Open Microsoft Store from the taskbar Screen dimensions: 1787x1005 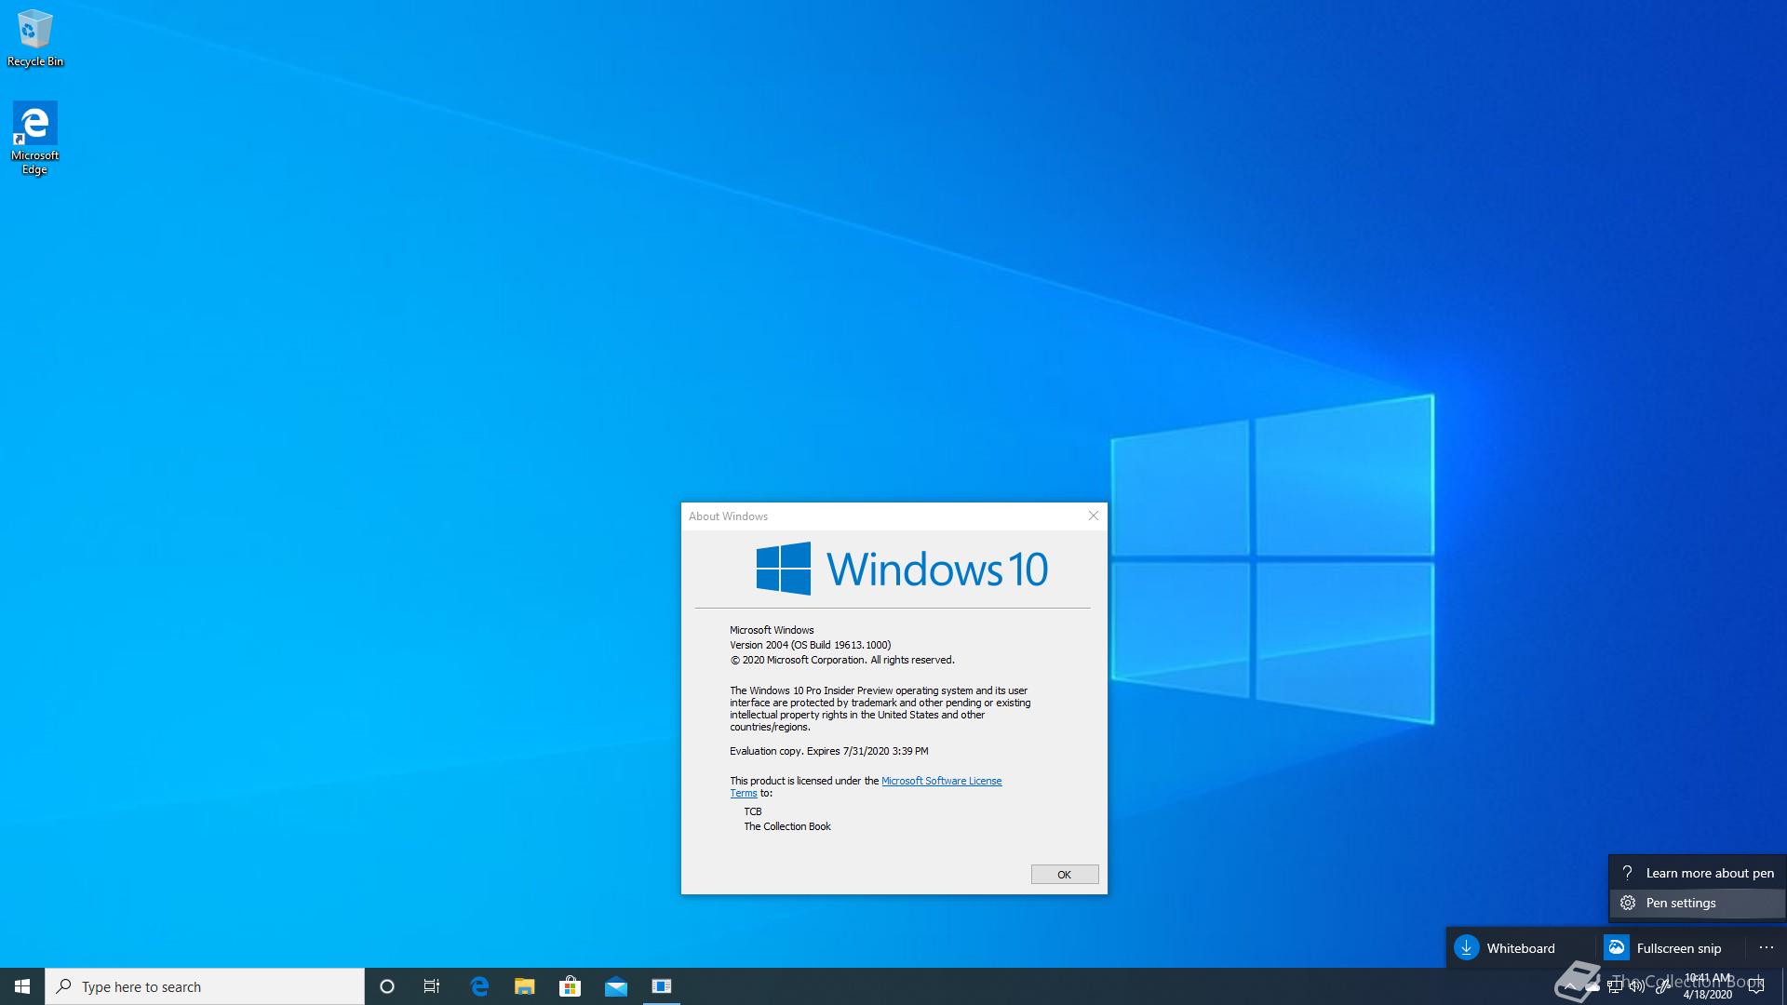pos(570,986)
